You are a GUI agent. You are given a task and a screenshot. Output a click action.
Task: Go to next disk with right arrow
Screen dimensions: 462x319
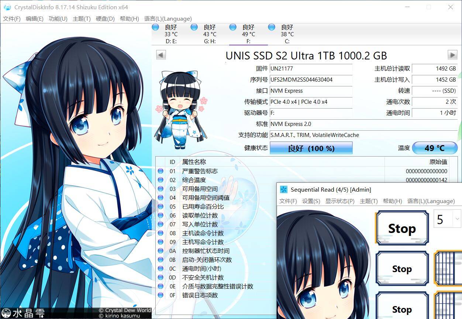(x=452, y=55)
